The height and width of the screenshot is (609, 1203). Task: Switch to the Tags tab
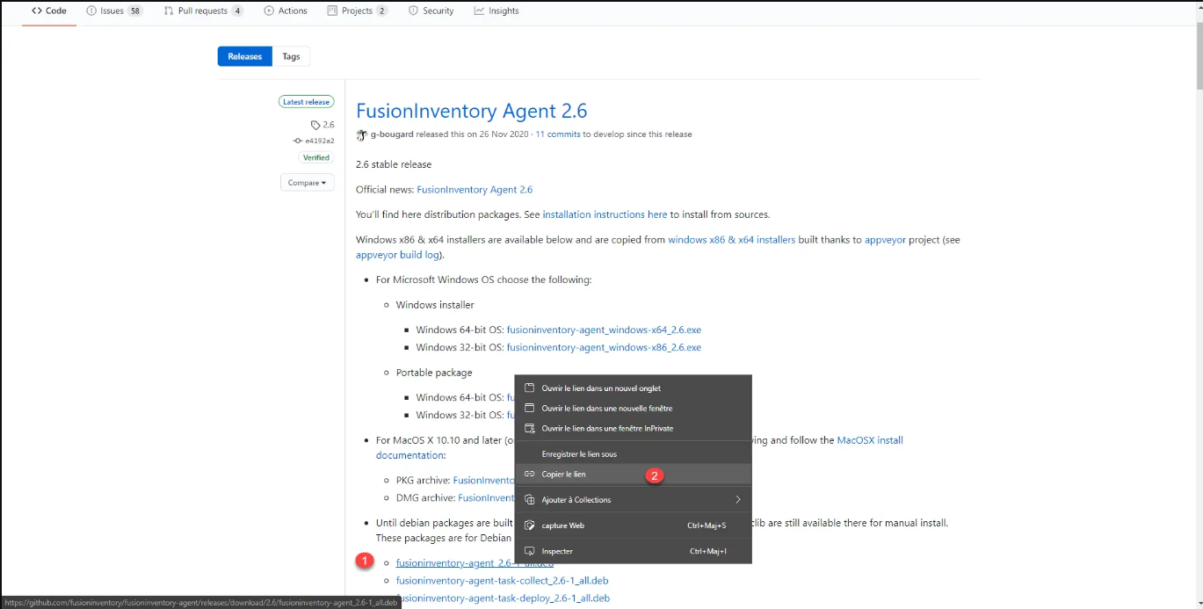pos(291,56)
